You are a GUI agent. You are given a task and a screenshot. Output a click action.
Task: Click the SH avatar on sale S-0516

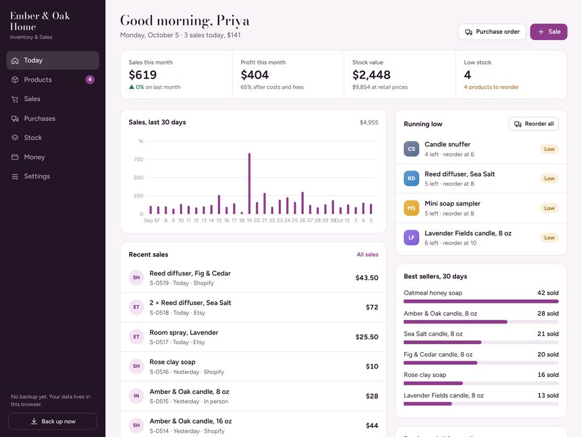click(136, 367)
